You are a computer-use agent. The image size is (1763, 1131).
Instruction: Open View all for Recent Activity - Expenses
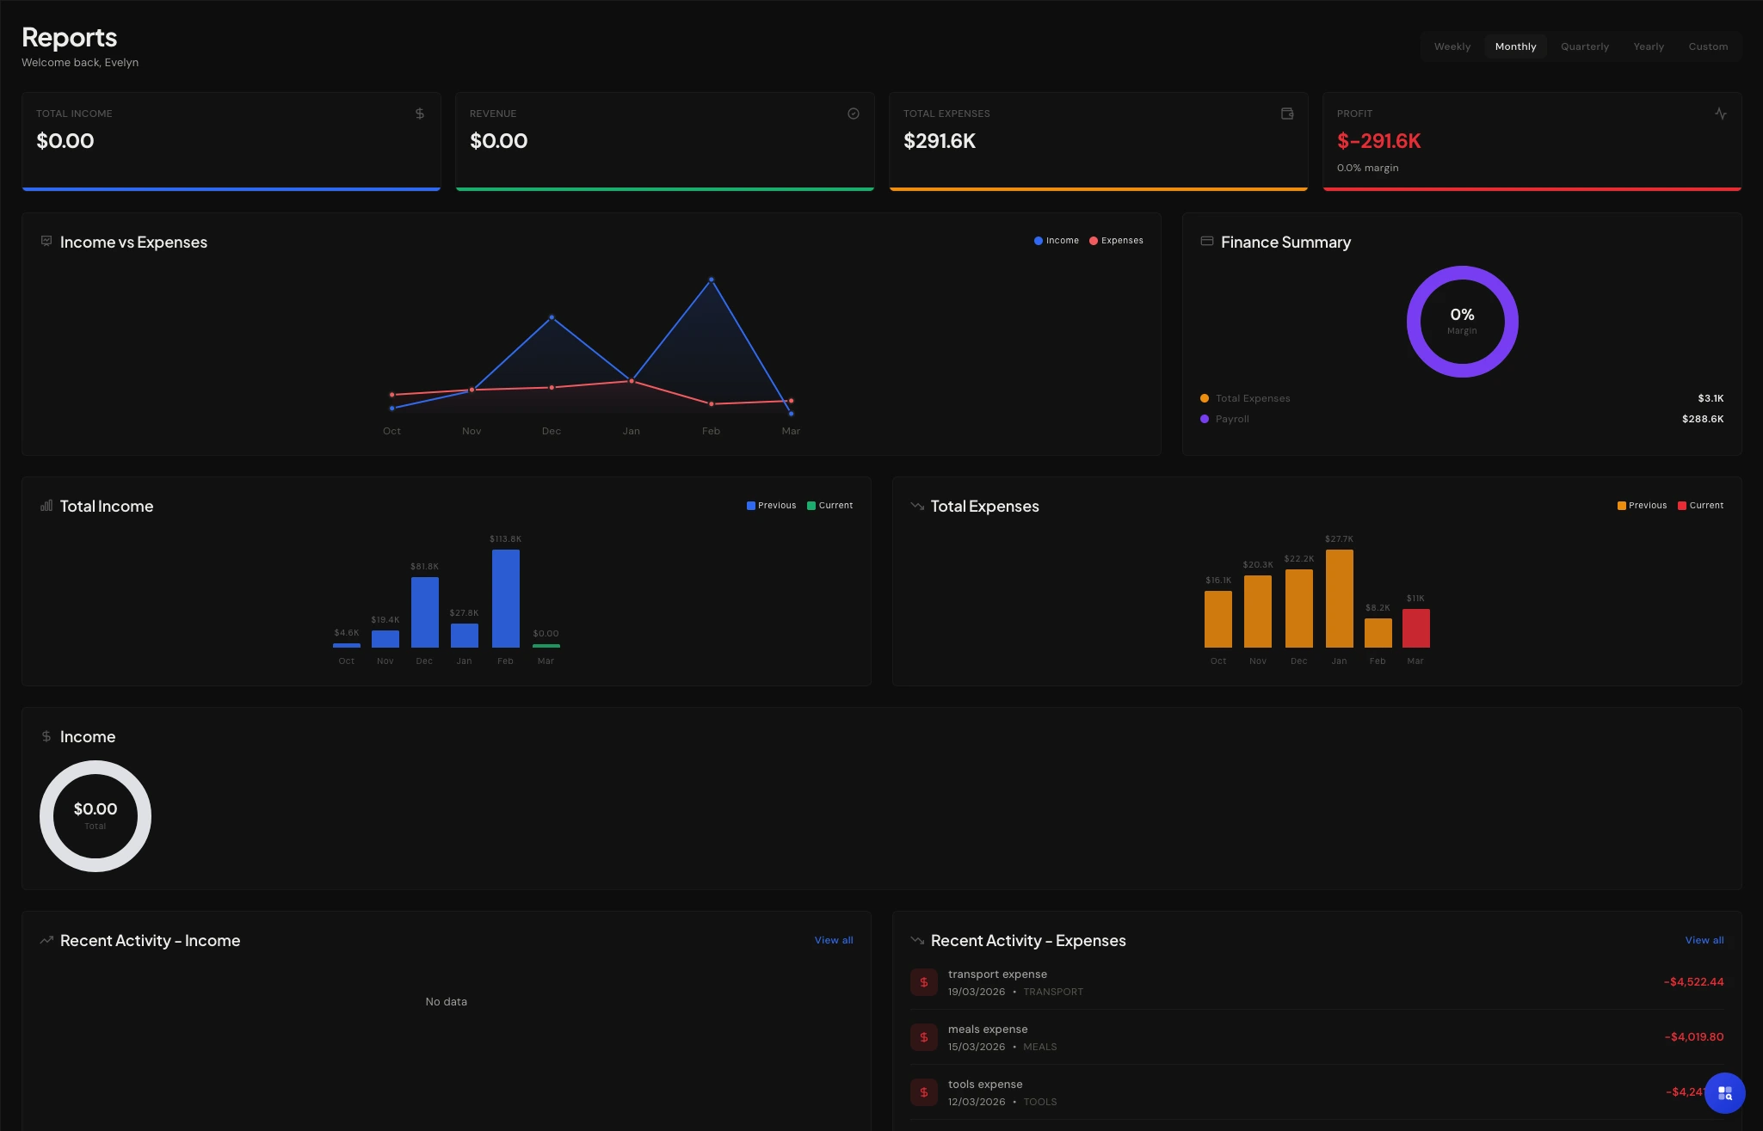(x=1704, y=940)
